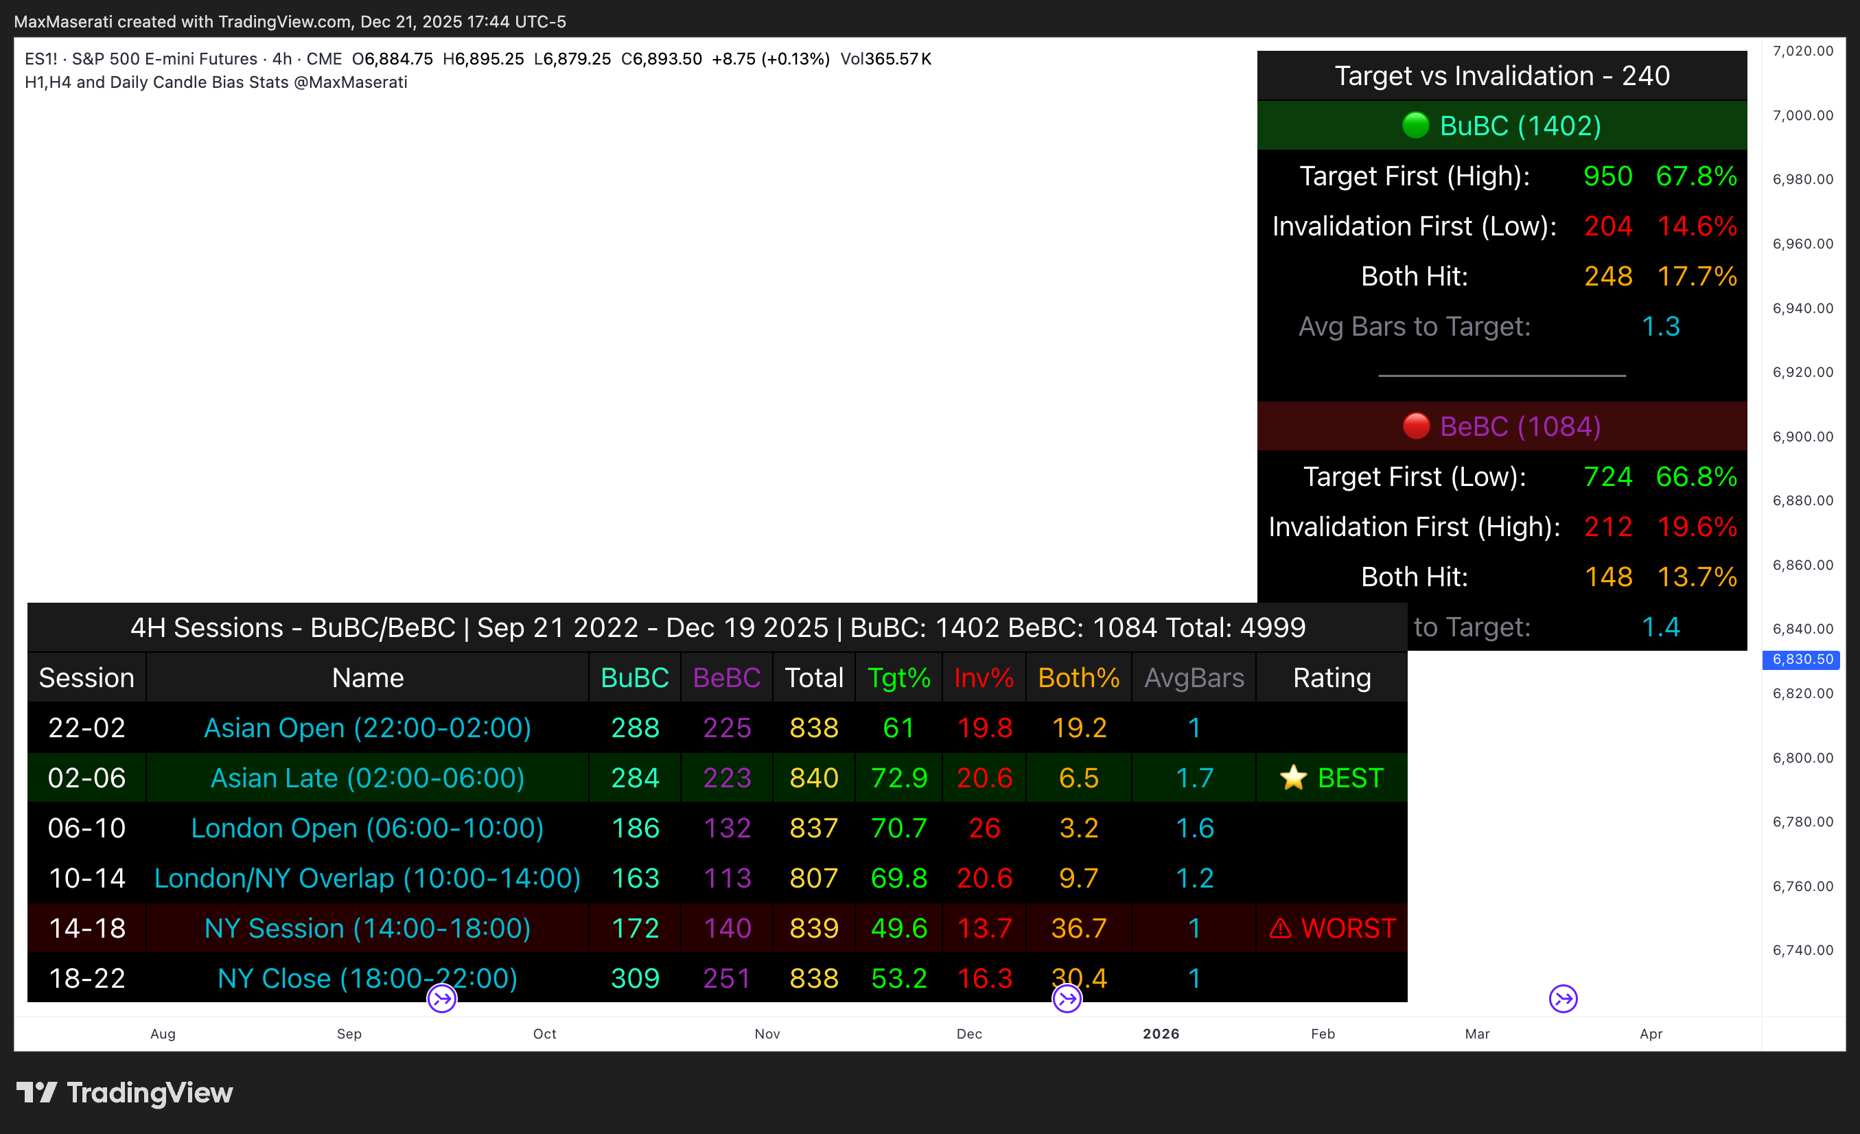The height and width of the screenshot is (1134, 1860).
Task: Click the Tgt% column header
Action: pos(898,678)
